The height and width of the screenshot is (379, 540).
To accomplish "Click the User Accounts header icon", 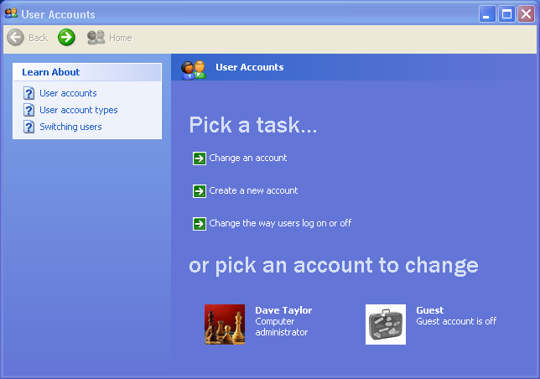I will coord(194,70).
